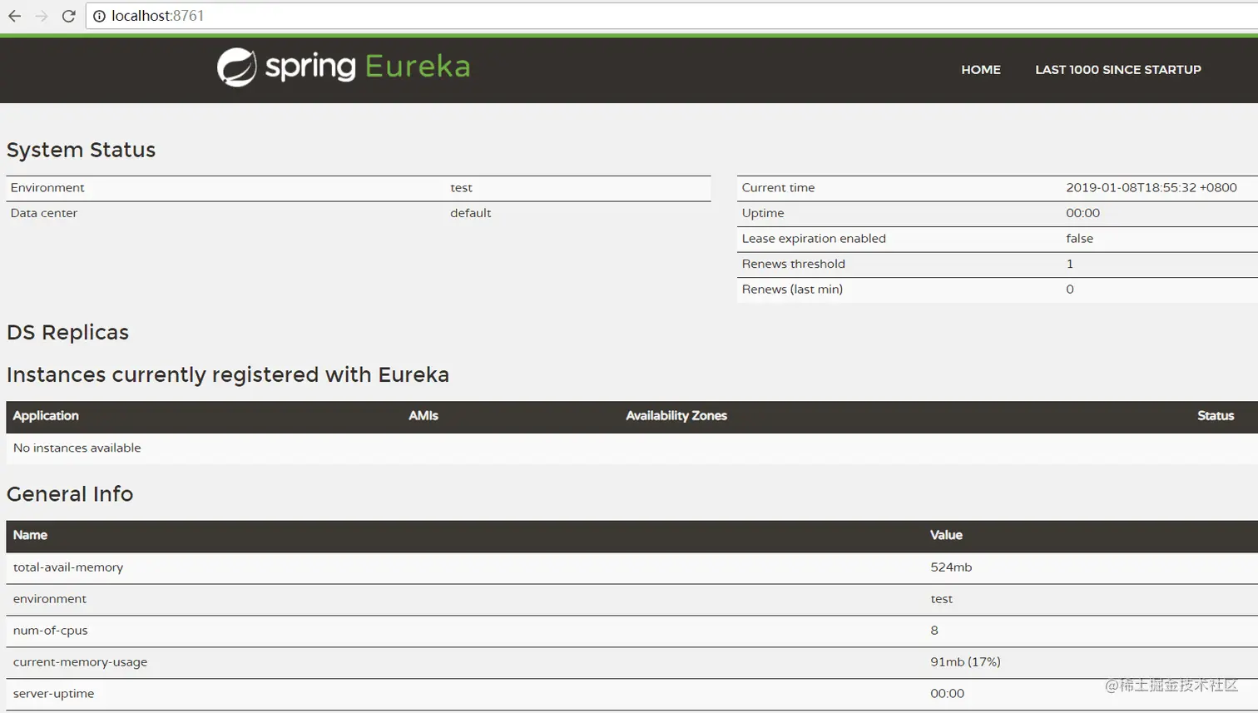Viewport: 1258px width, 713px height.
Task: Click Lease expiration enabled label
Action: pos(814,239)
